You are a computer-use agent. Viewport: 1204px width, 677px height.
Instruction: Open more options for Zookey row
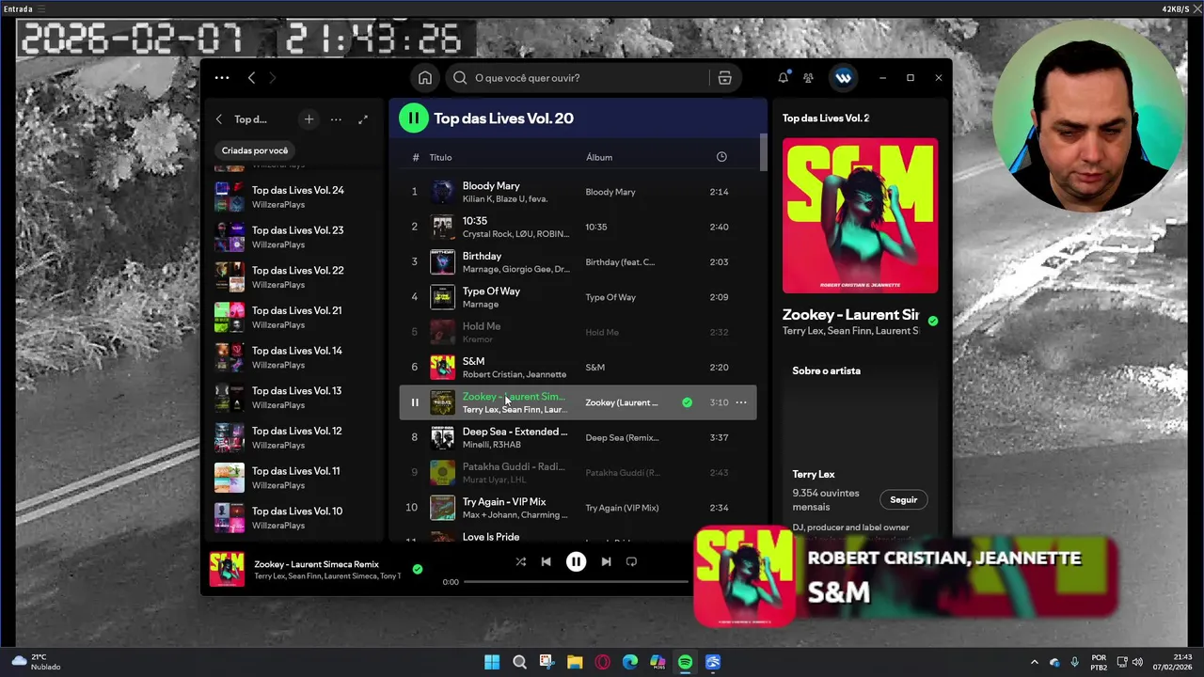click(741, 402)
